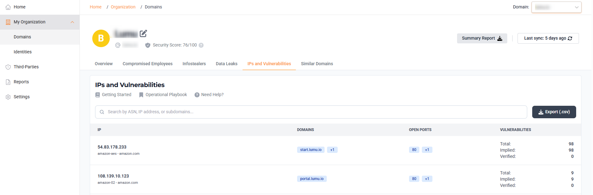
Task: Click the Settings gear icon
Action: [x=8, y=97]
